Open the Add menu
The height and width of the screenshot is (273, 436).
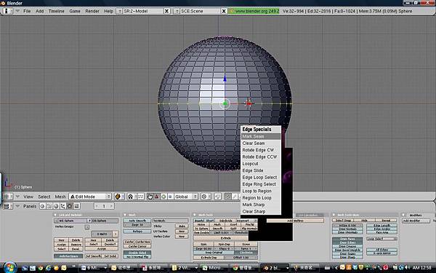[x=39, y=11]
